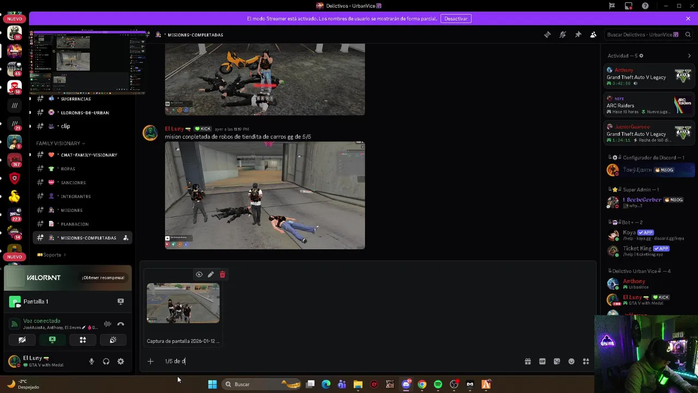Stop the Pantalla 1 stream icon
This screenshot has height=393, width=698.
coord(121,301)
